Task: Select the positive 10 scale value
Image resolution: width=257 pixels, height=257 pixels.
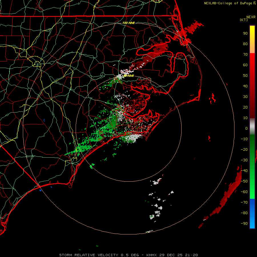Action: click(245, 118)
